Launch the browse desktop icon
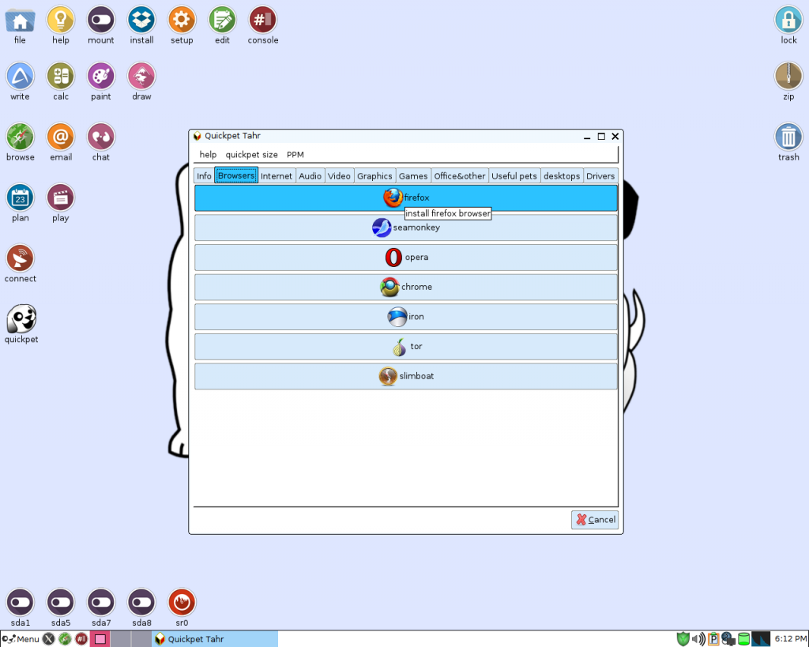 point(20,142)
